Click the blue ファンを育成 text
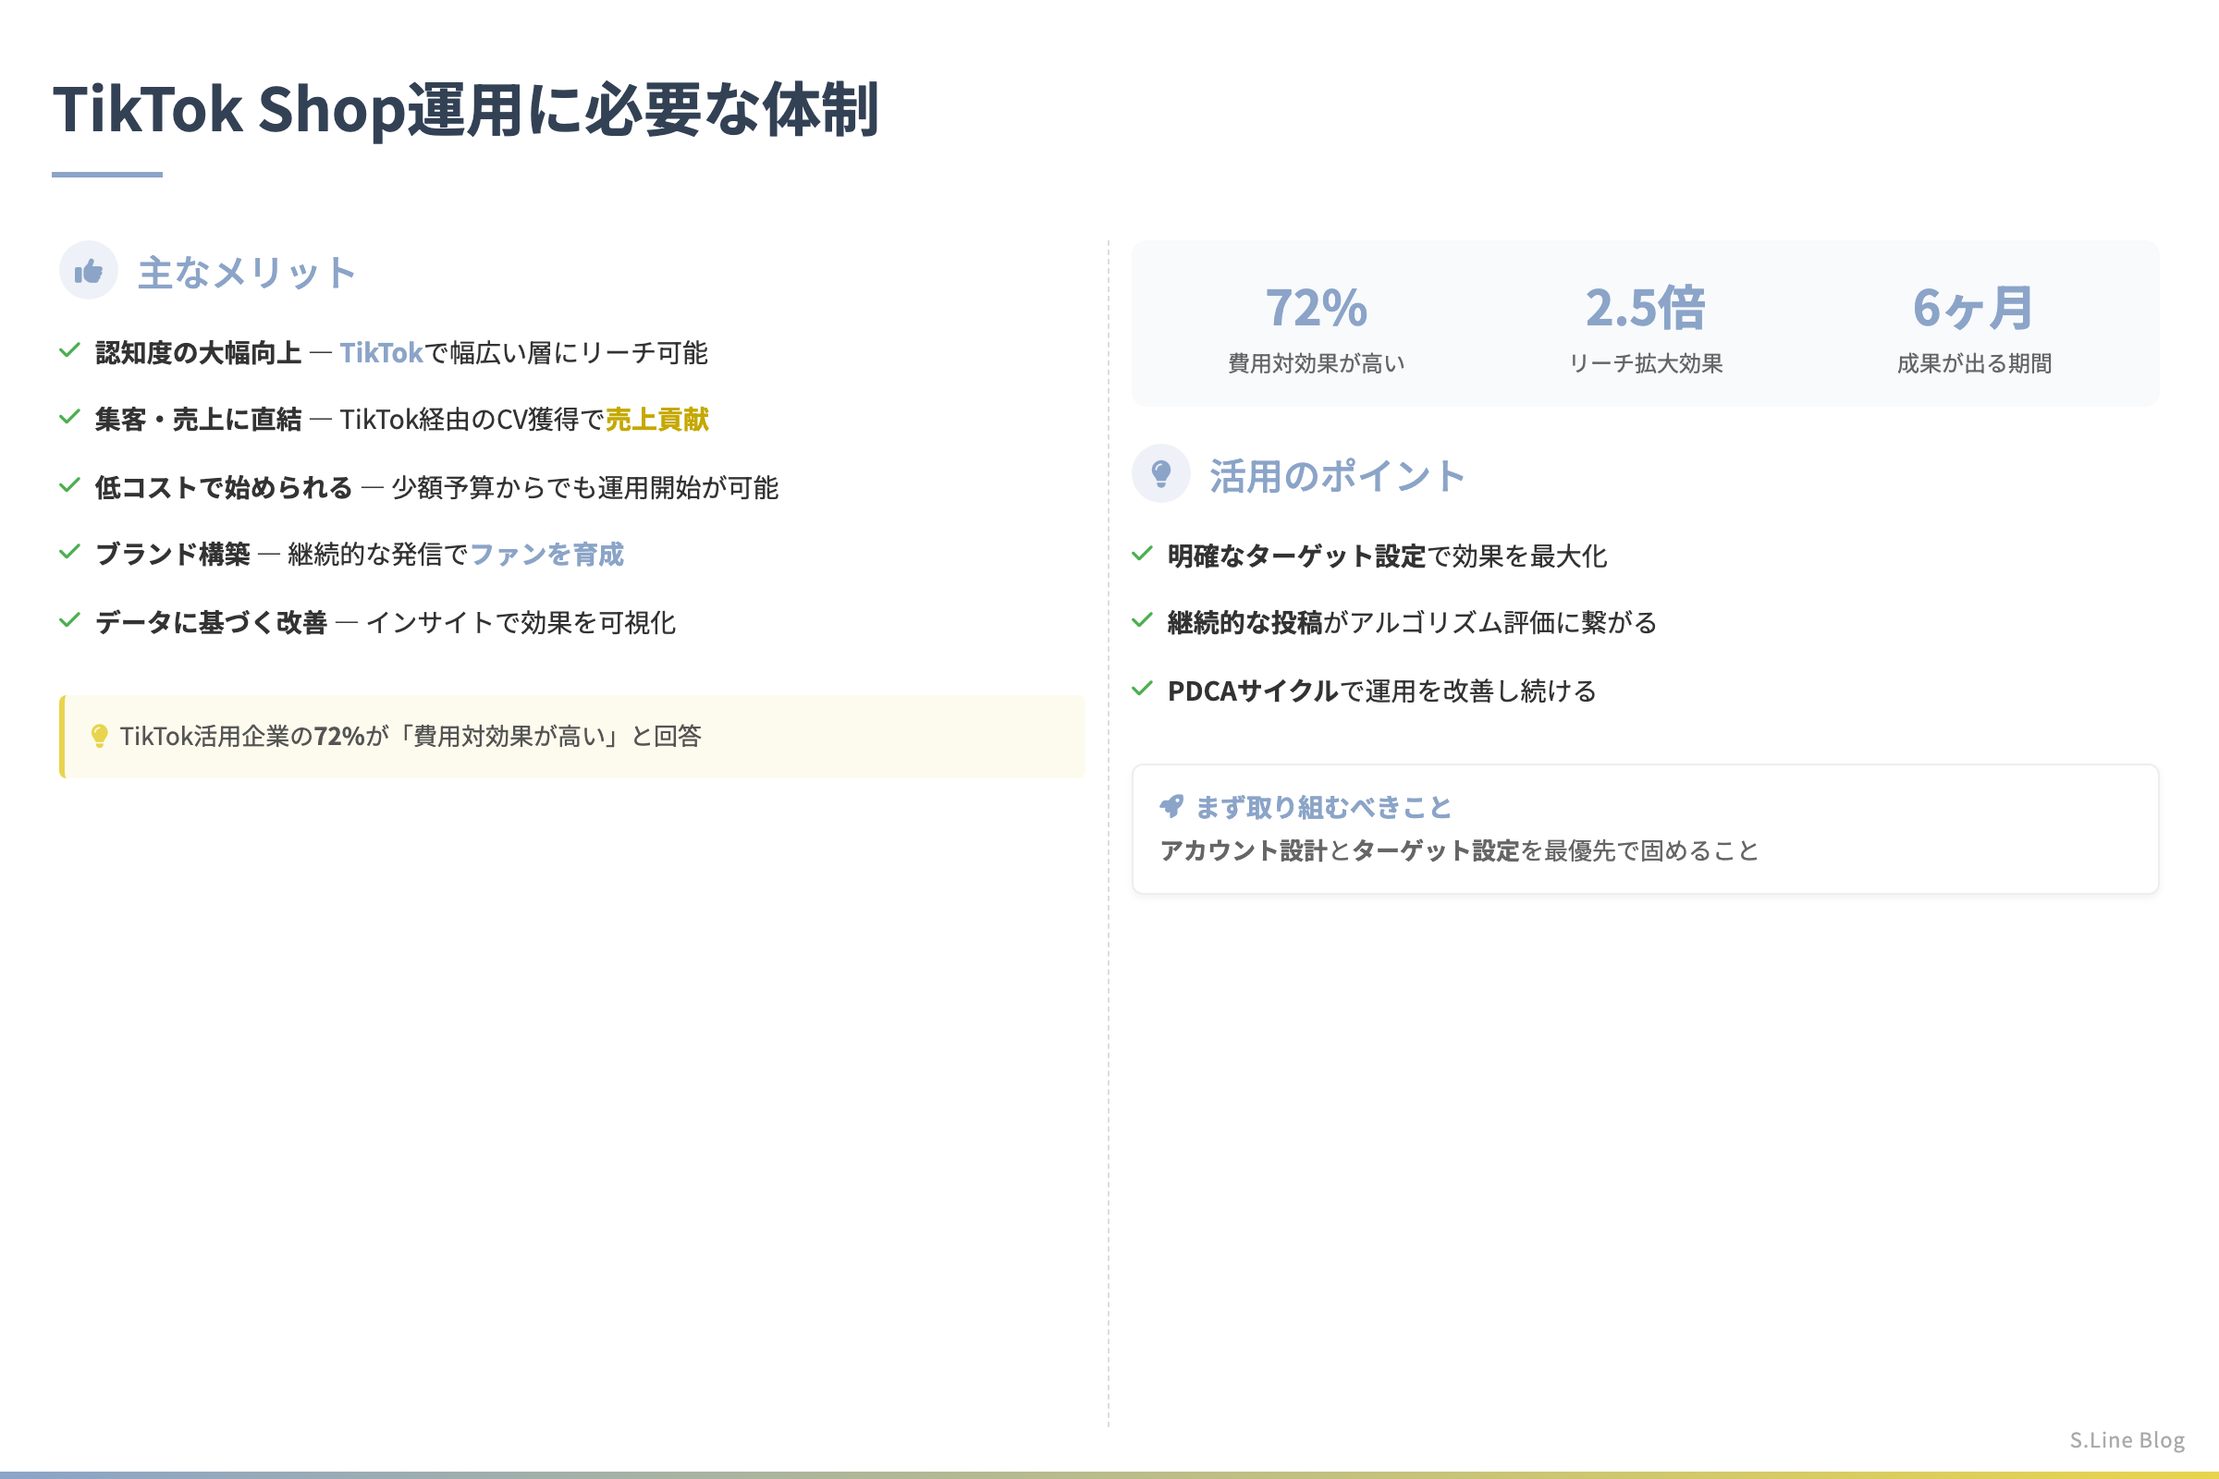Image resolution: width=2219 pixels, height=1479 pixels. (547, 555)
